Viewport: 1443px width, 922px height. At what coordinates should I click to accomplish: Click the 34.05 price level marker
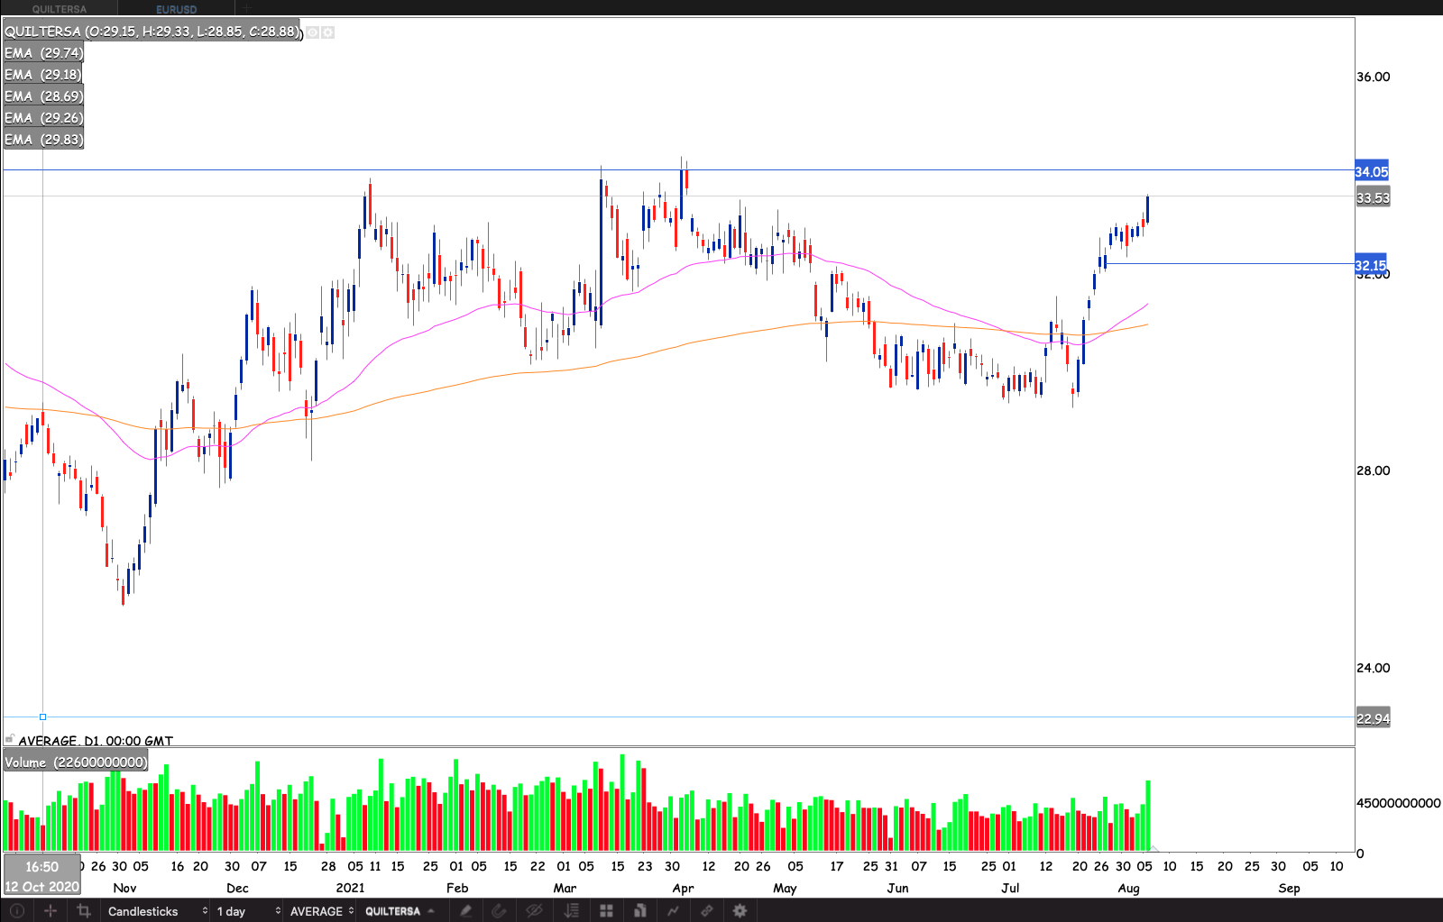[x=1371, y=171]
